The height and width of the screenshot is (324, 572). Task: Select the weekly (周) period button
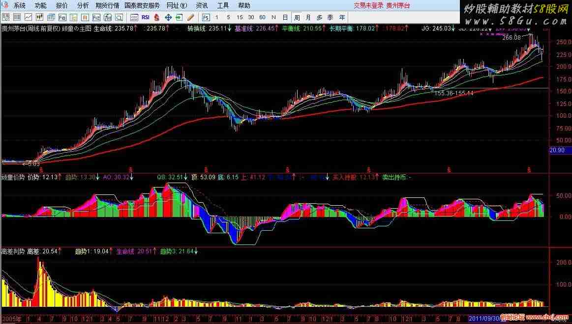297,17
